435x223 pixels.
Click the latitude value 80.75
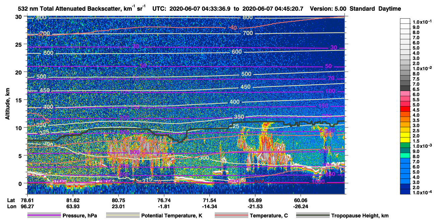click(118, 200)
